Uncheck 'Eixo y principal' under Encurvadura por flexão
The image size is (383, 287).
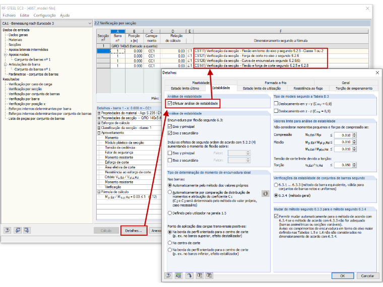click(x=170, y=127)
